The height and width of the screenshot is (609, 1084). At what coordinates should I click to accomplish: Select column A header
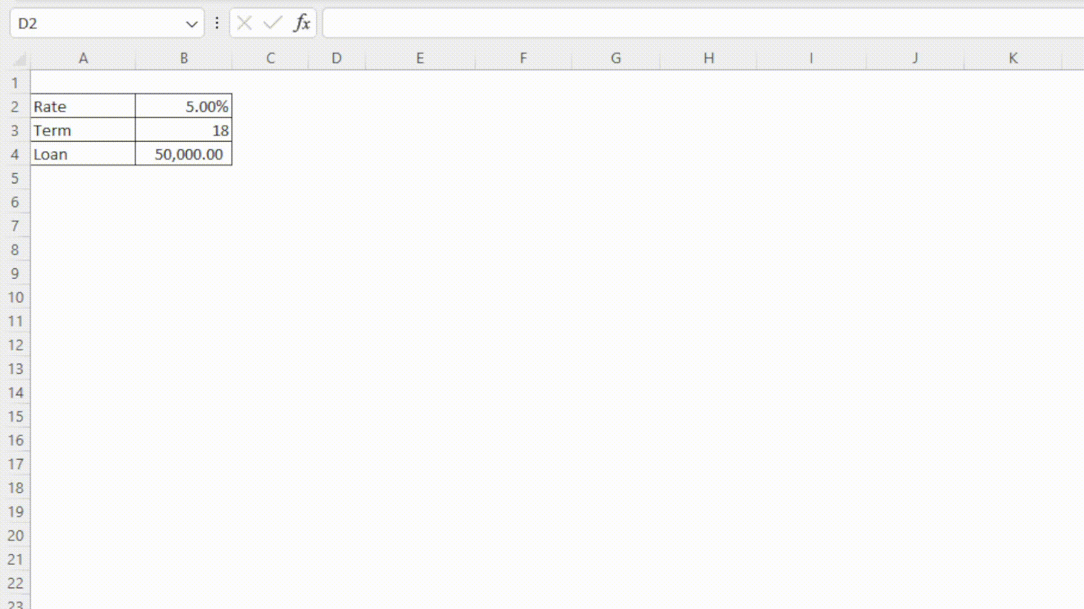point(83,58)
